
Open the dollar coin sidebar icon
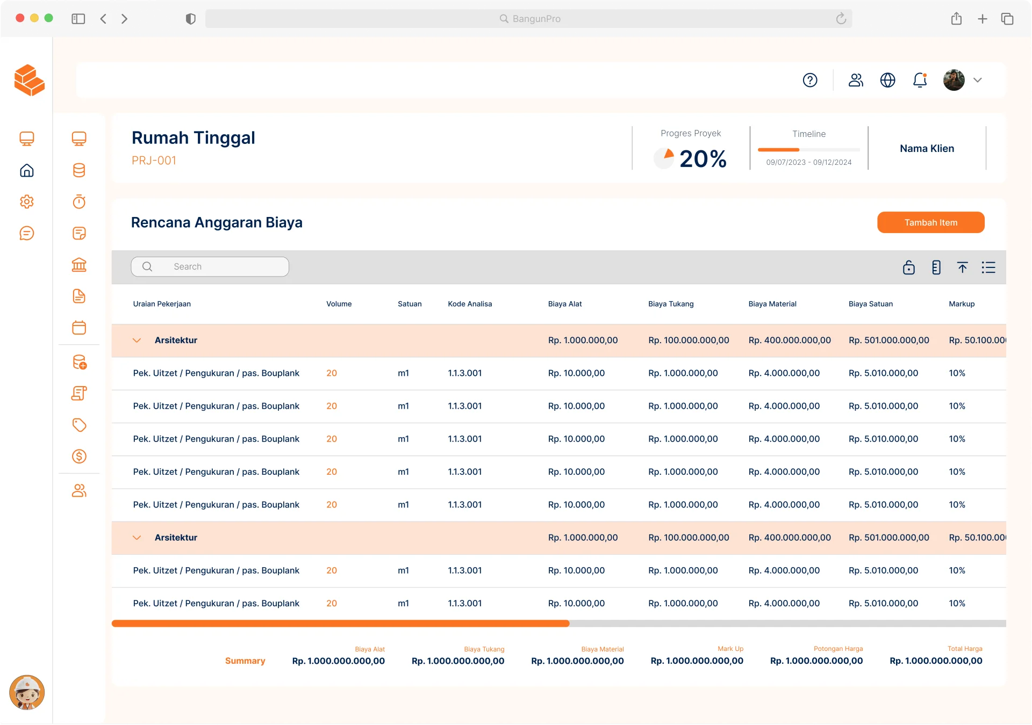tap(79, 456)
